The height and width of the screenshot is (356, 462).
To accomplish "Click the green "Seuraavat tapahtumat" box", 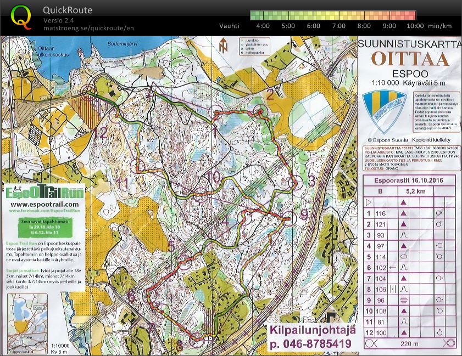I will [x=45, y=227].
